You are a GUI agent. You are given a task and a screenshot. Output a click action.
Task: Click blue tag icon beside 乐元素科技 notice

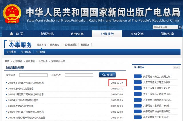pyautogui.click(x=138, y=94)
